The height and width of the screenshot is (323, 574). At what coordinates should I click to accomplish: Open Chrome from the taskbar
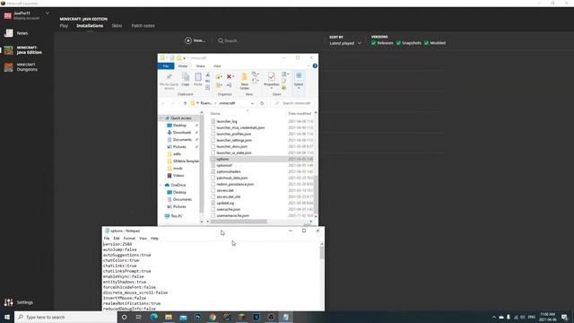(x=213, y=317)
